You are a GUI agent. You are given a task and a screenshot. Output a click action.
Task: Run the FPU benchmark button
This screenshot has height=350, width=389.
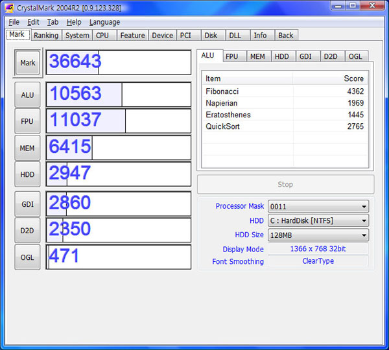[x=27, y=121]
